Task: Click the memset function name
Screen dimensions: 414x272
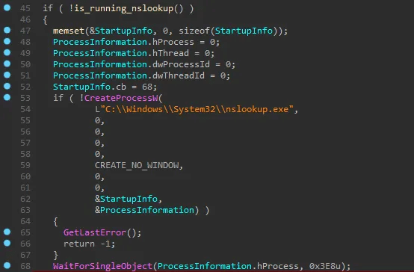Action: point(69,31)
